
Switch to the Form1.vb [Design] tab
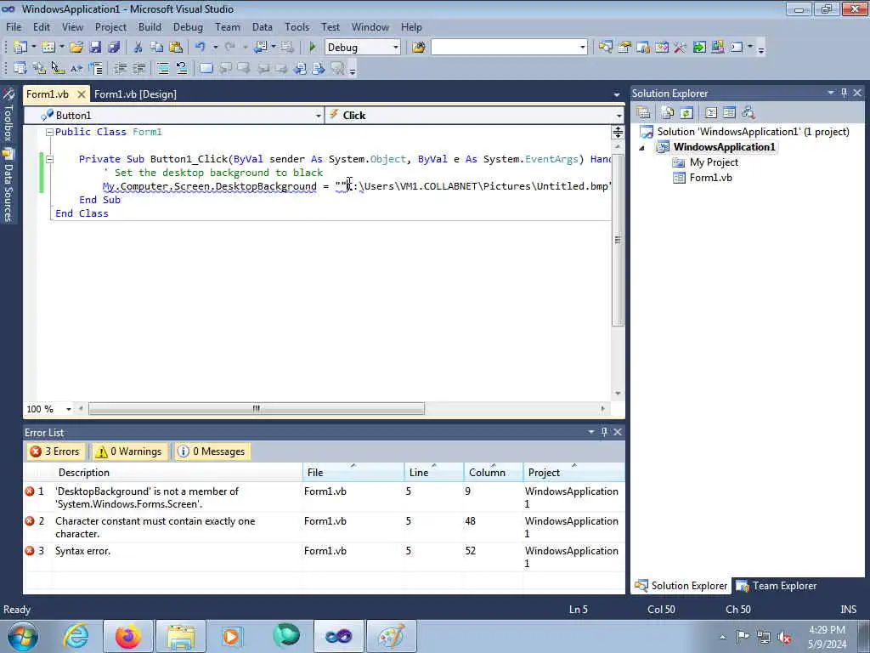135,94
